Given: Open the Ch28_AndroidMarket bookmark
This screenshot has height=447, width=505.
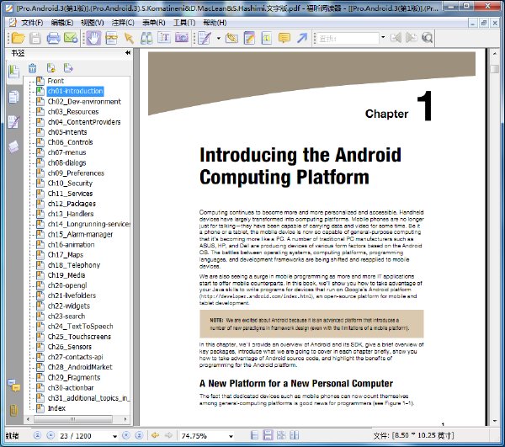Looking at the screenshot, I should 80,367.
